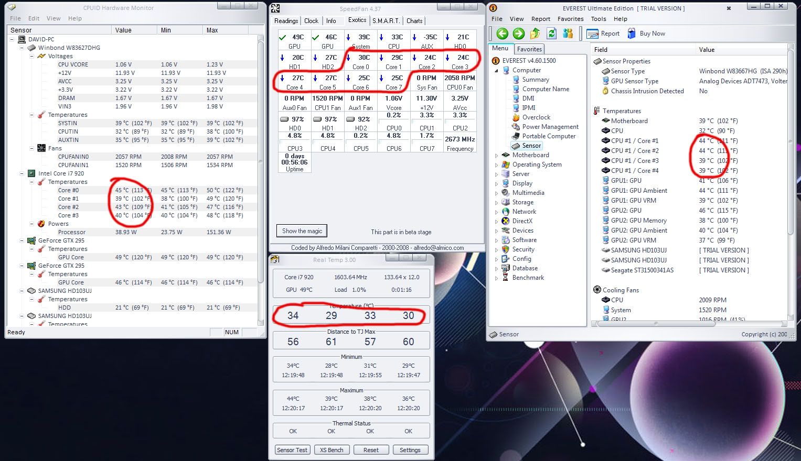
Task: Click the Hardware Monitor vertical scrollbar
Action: tap(261, 157)
